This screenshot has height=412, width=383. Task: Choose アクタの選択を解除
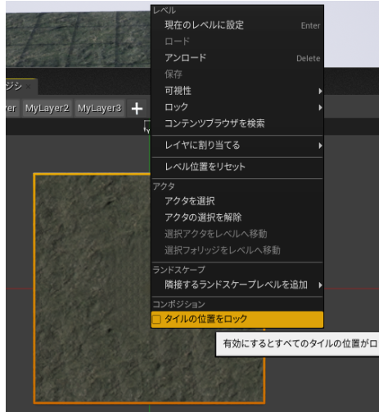pos(237,217)
